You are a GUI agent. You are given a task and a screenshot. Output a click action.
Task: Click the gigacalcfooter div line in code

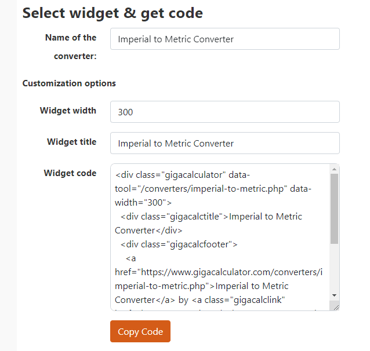point(179,244)
